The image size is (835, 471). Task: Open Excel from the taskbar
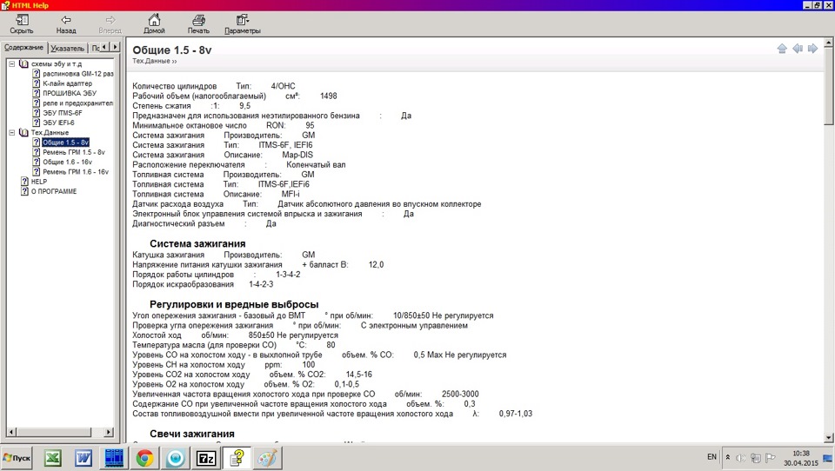coord(52,458)
